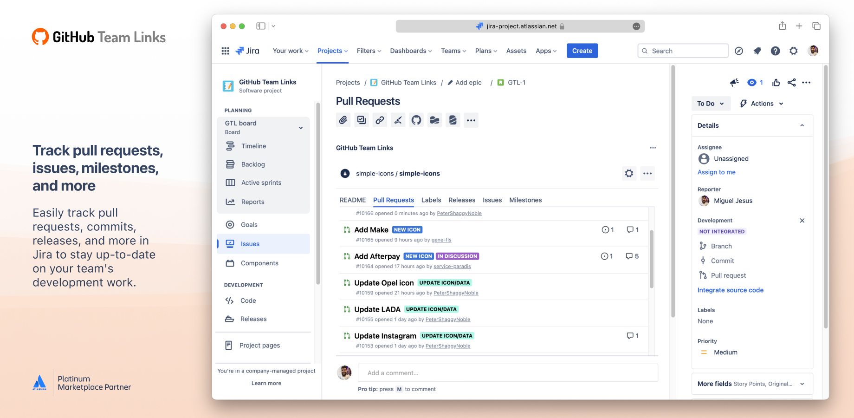Open Your work dropdown menu
The width and height of the screenshot is (854, 418).
tap(291, 51)
